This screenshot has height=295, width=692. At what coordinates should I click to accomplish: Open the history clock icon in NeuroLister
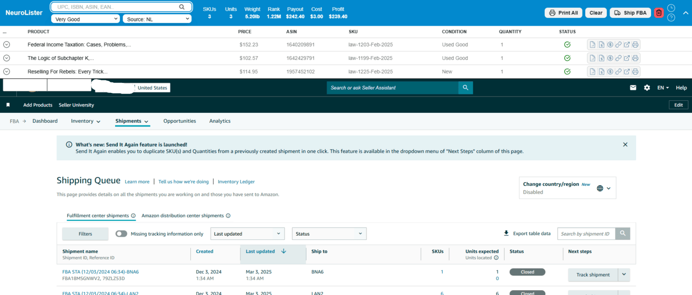coord(671,8)
